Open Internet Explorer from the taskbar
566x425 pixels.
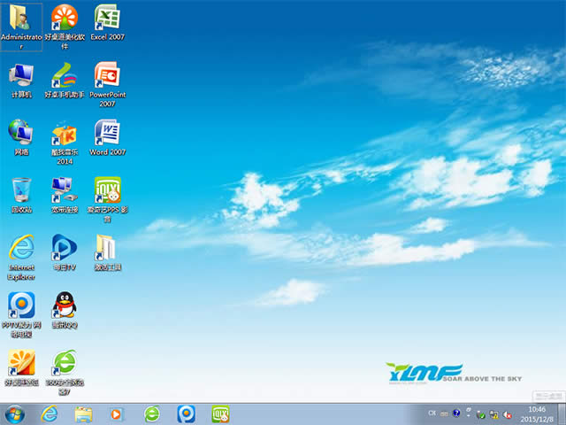tap(50, 413)
